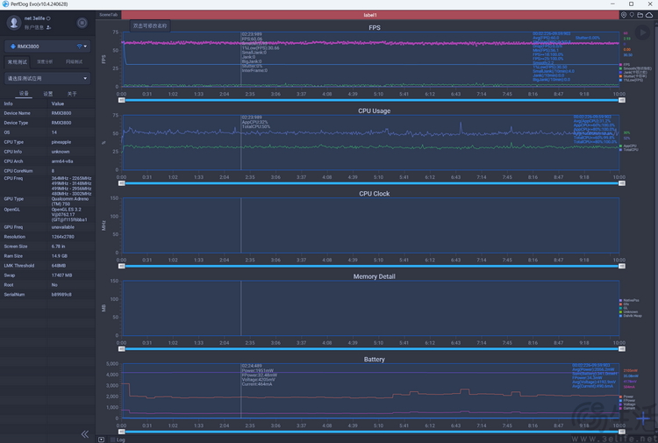
Task: Click the CPU Usage chart plot area
Action: tap(371, 143)
